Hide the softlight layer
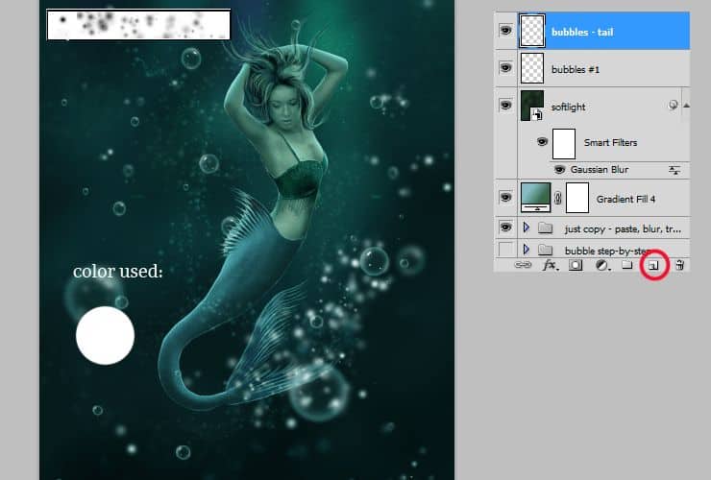This screenshot has height=480, width=711. tap(505, 106)
